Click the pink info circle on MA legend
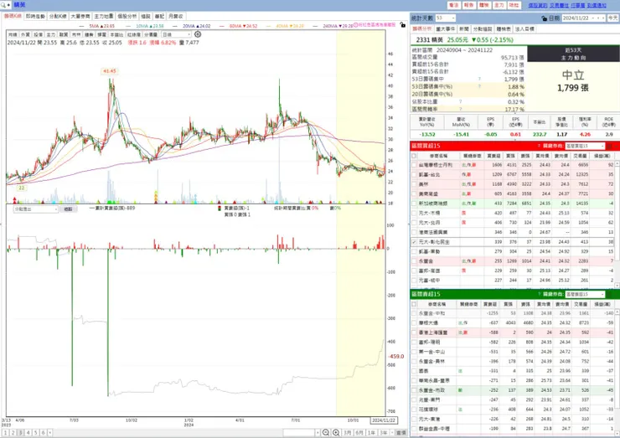The width and height of the screenshot is (620, 438). (355, 24)
